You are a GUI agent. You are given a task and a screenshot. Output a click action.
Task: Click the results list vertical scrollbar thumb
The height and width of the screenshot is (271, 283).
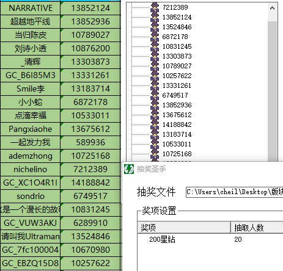click(272, 92)
